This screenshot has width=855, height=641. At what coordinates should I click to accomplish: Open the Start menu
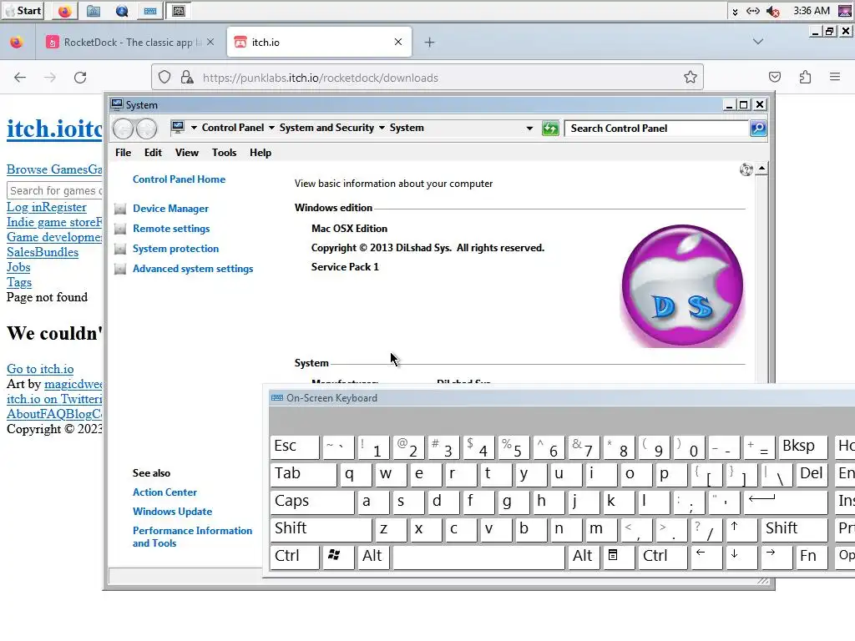tap(23, 10)
